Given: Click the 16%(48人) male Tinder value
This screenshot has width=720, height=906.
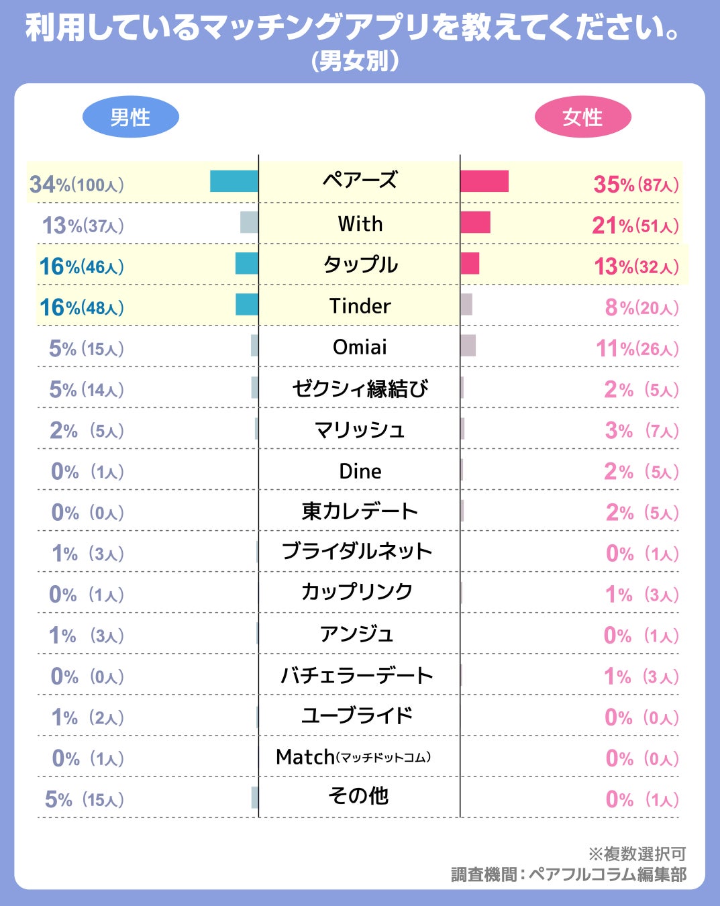Looking at the screenshot, I should [81, 308].
